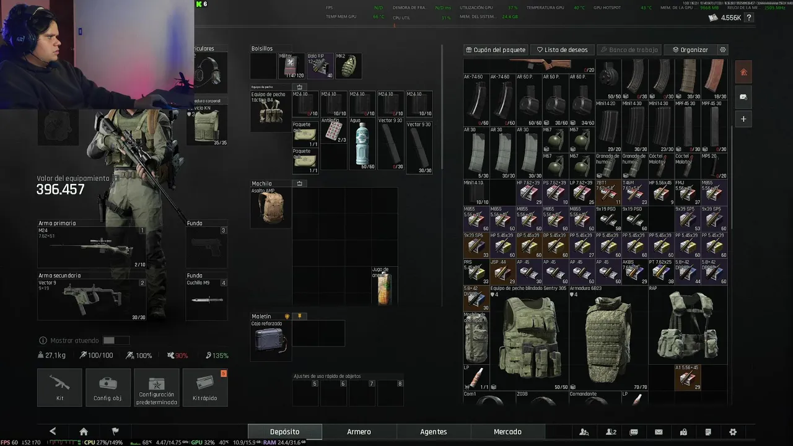Click the Organizar stash button
The width and height of the screenshot is (793, 446).
point(690,50)
